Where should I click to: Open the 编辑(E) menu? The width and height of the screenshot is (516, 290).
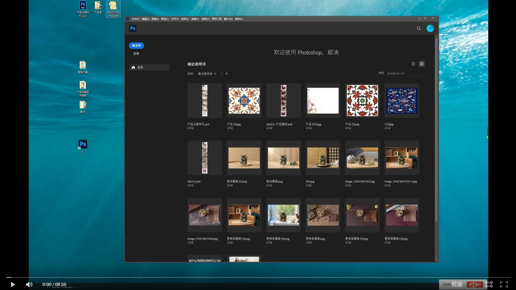coord(146,19)
